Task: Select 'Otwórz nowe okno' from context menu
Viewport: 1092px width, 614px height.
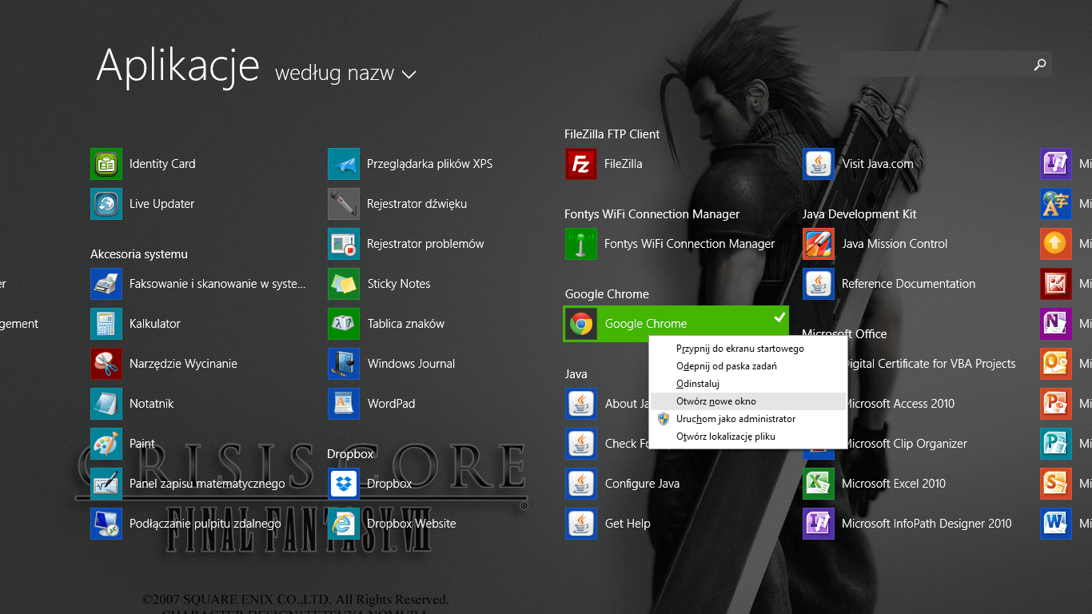Action: tap(715, 401)
